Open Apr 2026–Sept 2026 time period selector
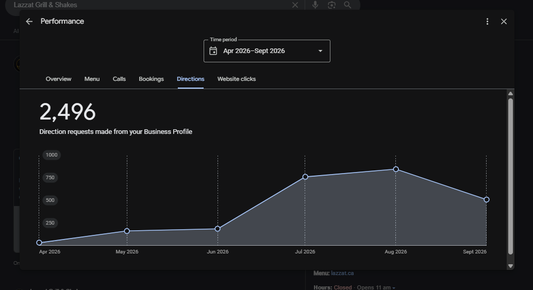The image size is (533, 290). click(x=267, y=51)
